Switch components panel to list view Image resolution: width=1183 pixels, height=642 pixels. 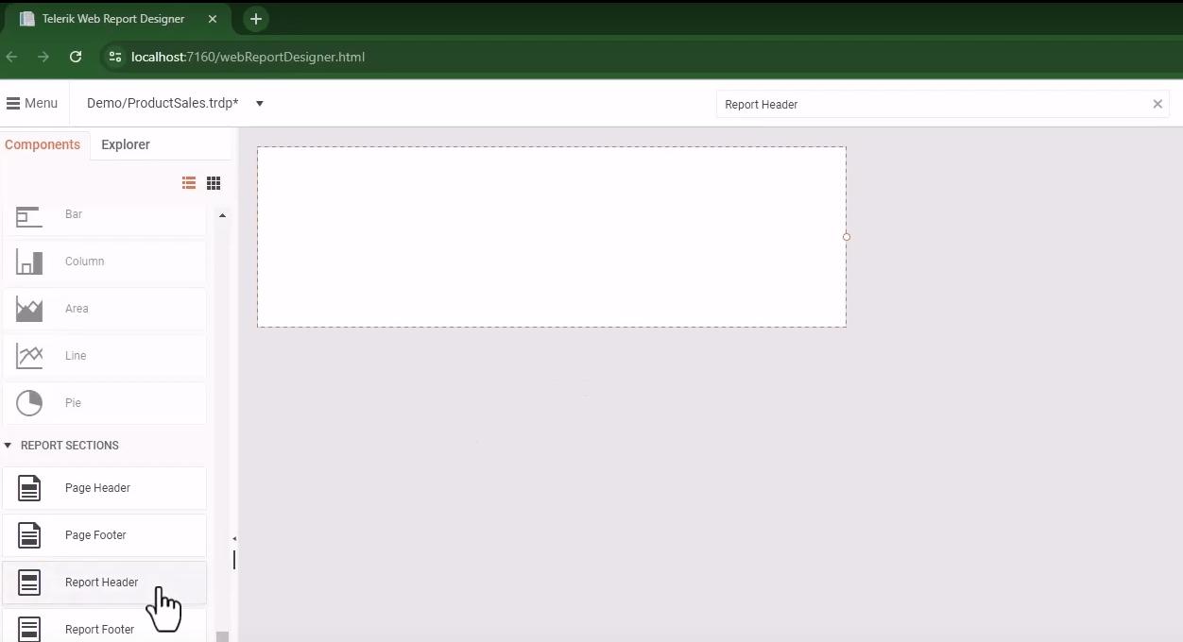[x=188, y=182]
